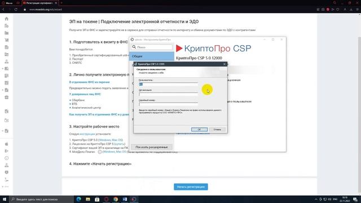Open the home icon in left sidebar
Viewport: 361px width, 203px height.
(x=6, y=19)
